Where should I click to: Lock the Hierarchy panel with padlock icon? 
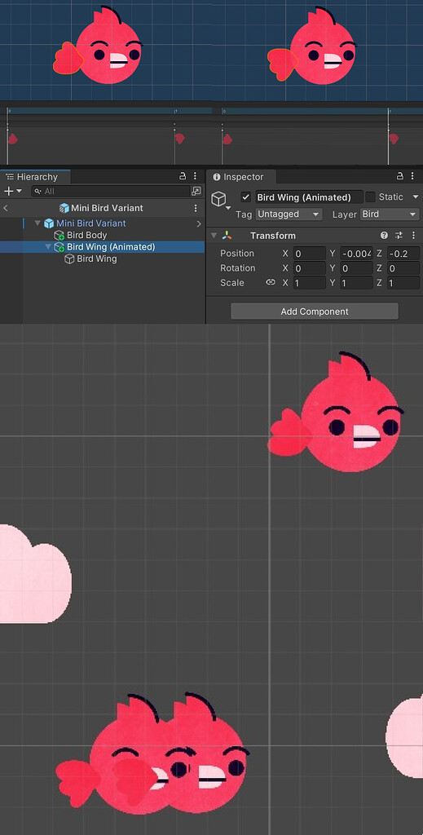183,176
